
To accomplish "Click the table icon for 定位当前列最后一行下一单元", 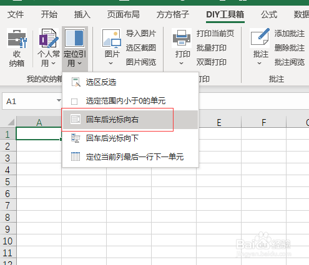I will [76, 157].
